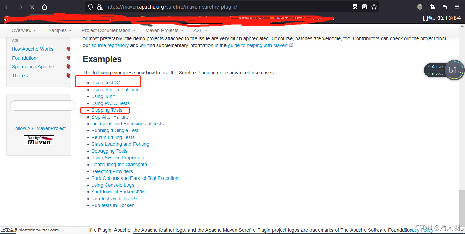This screenshot has height=234, width=465.
Task: Click the Apache feather icon beside How Apache Works
Action: pos(68,49)
